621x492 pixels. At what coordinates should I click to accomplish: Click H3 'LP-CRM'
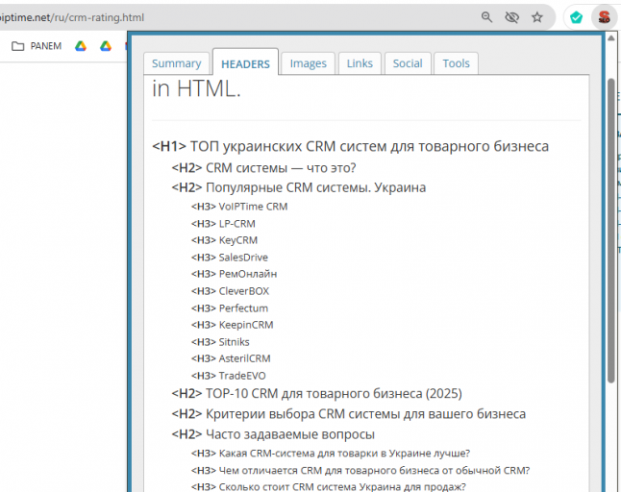223,224
